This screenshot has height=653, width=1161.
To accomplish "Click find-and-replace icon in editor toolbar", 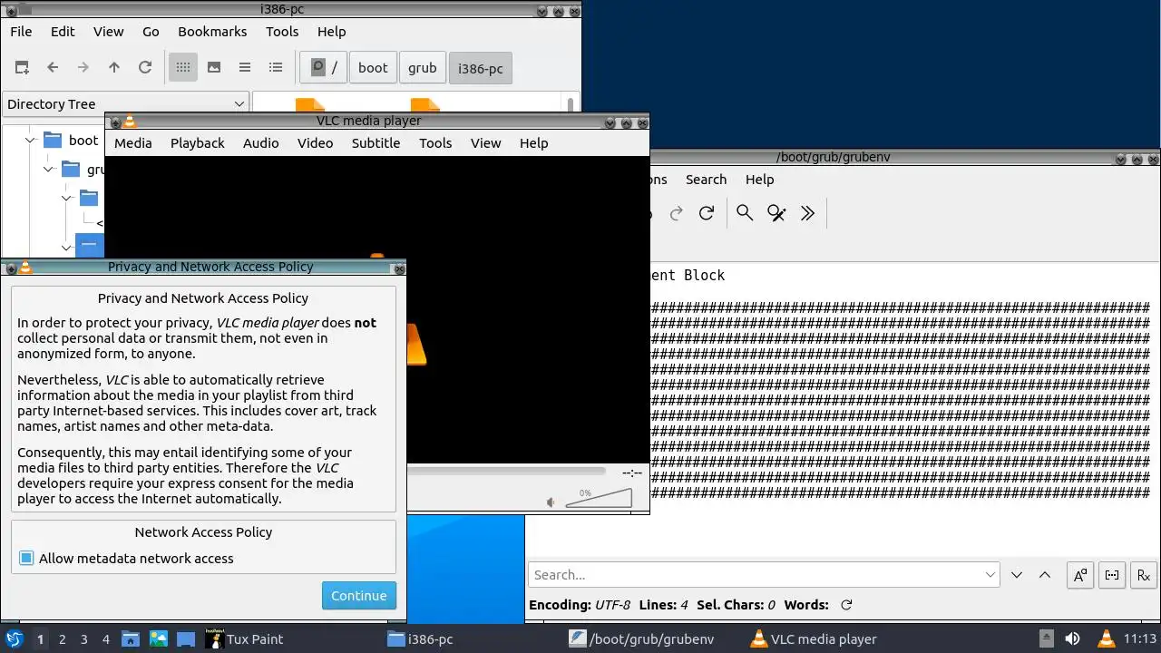I will point(776,213).
